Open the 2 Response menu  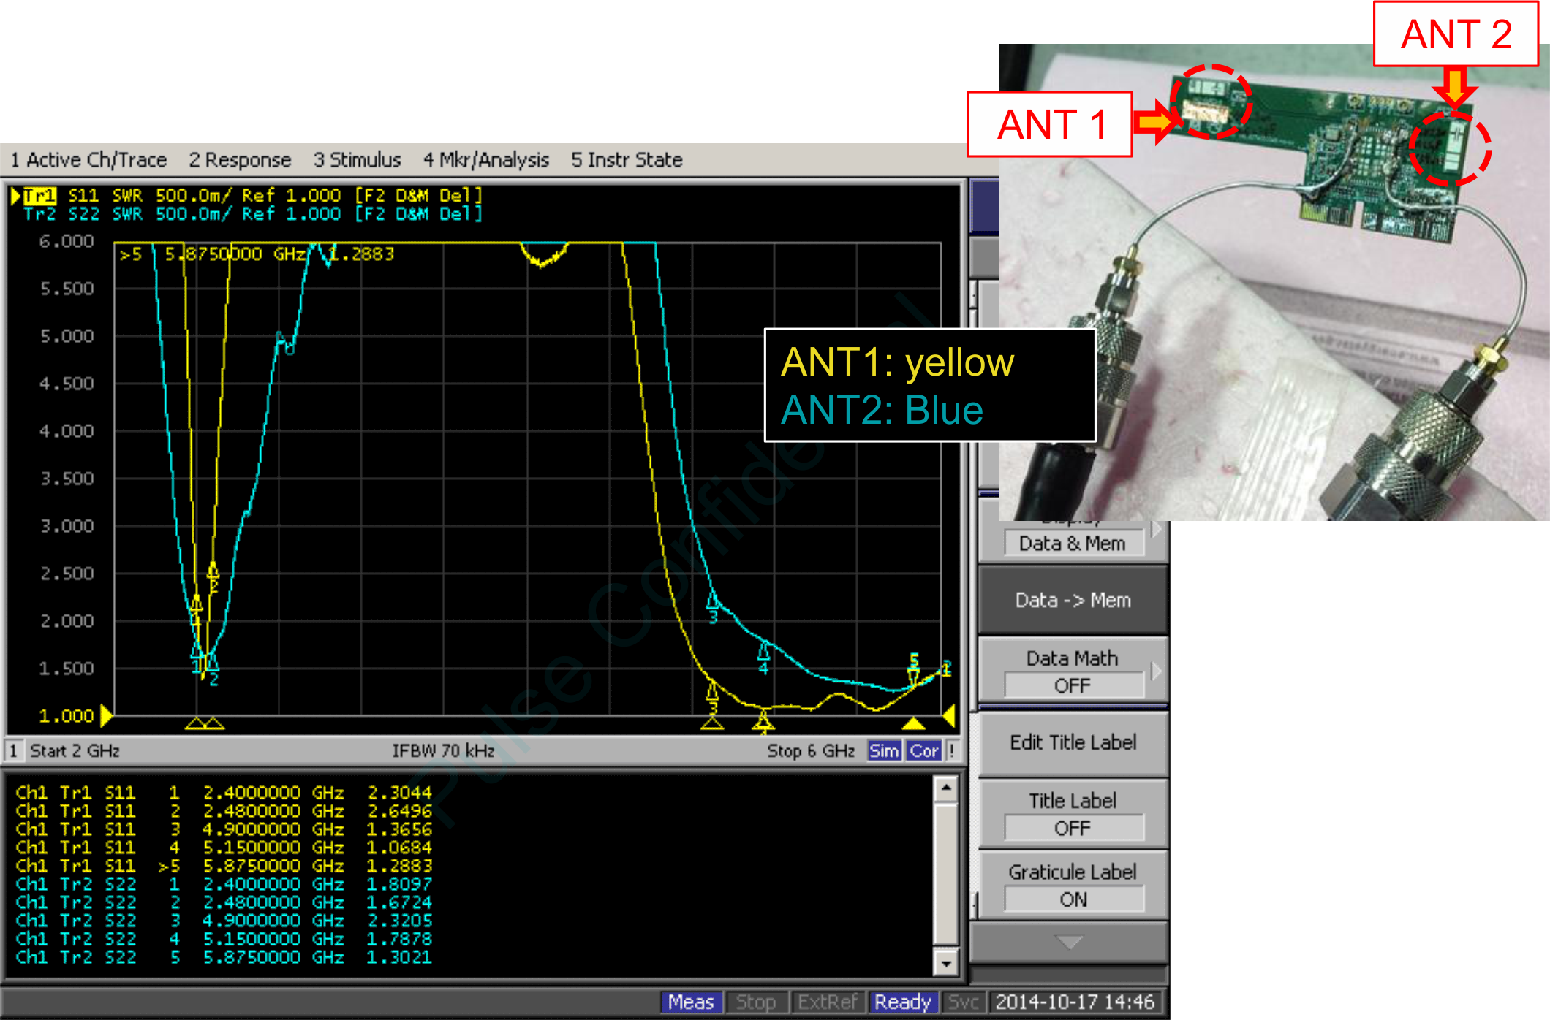click(240, 160)
